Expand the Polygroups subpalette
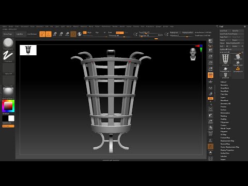This screenshot has height=186, width=248. point(225,122)
